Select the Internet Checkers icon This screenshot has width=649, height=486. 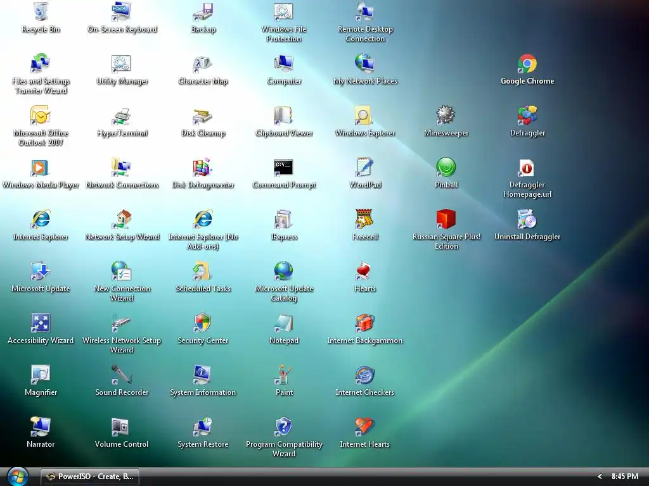click(365, 375)
